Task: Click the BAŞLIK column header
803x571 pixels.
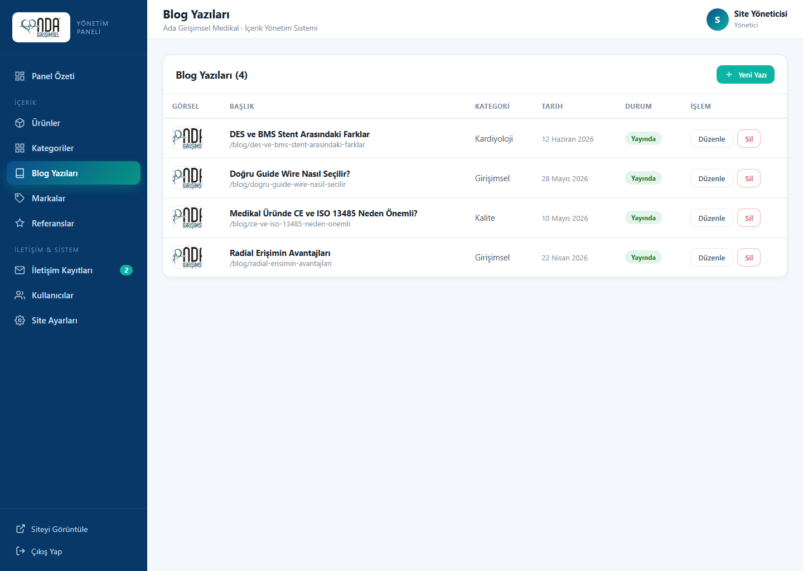Action: (242, 107)
